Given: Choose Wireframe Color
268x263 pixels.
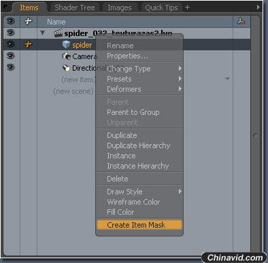Looking at the screenshot, I should 139,202.
